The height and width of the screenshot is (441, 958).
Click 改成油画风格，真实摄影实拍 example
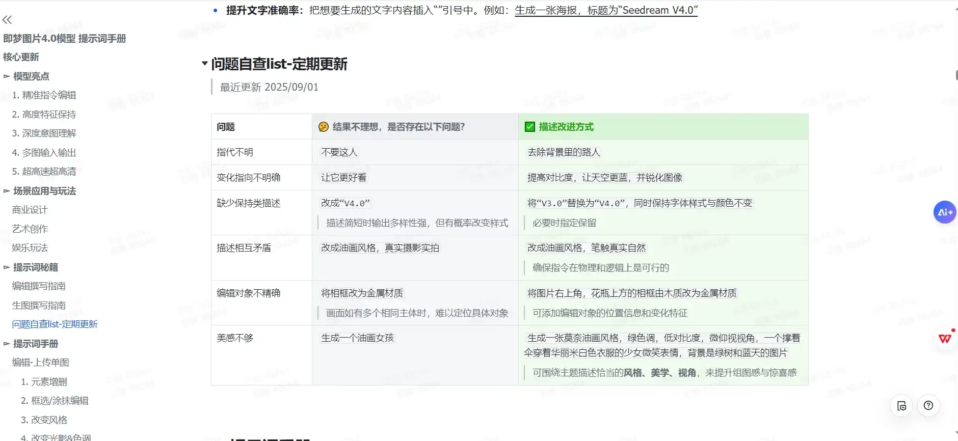click(380, 248)
